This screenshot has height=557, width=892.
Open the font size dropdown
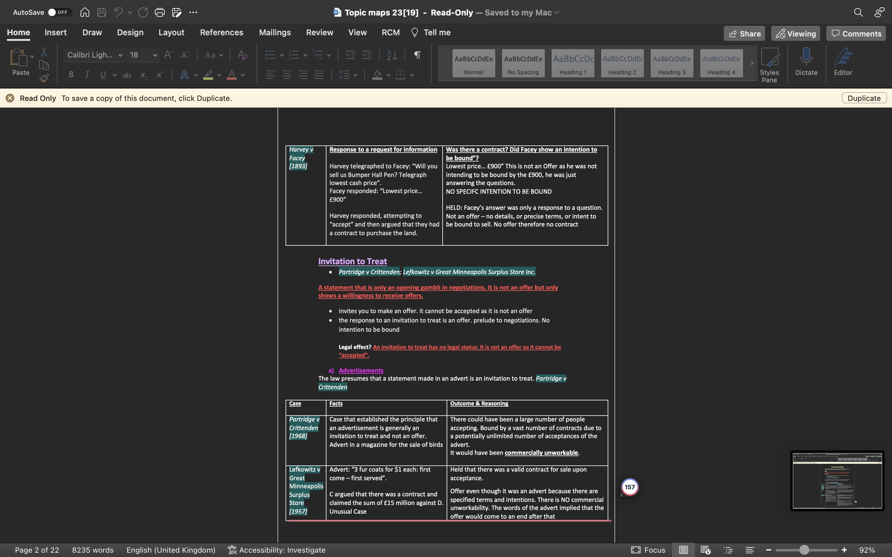tap(155, 55)
